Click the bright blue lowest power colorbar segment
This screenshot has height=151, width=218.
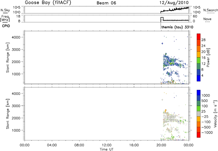(199, 78)
